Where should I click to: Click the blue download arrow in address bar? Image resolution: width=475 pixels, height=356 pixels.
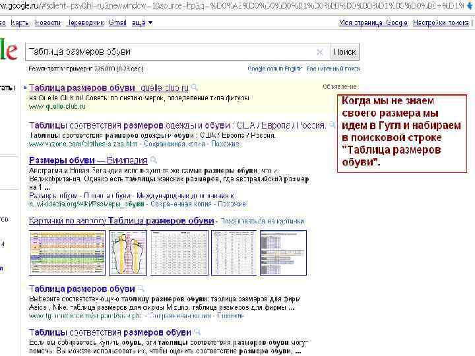471,5
